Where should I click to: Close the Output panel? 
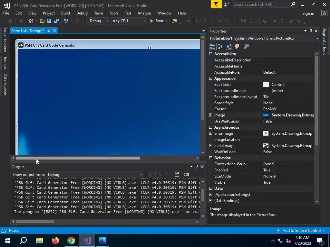point(202,167)
